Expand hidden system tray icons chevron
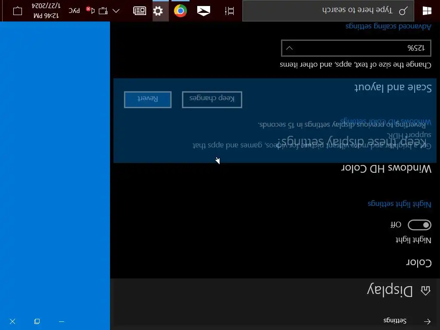This screenshot has width=440, height=330. (116, 11)
